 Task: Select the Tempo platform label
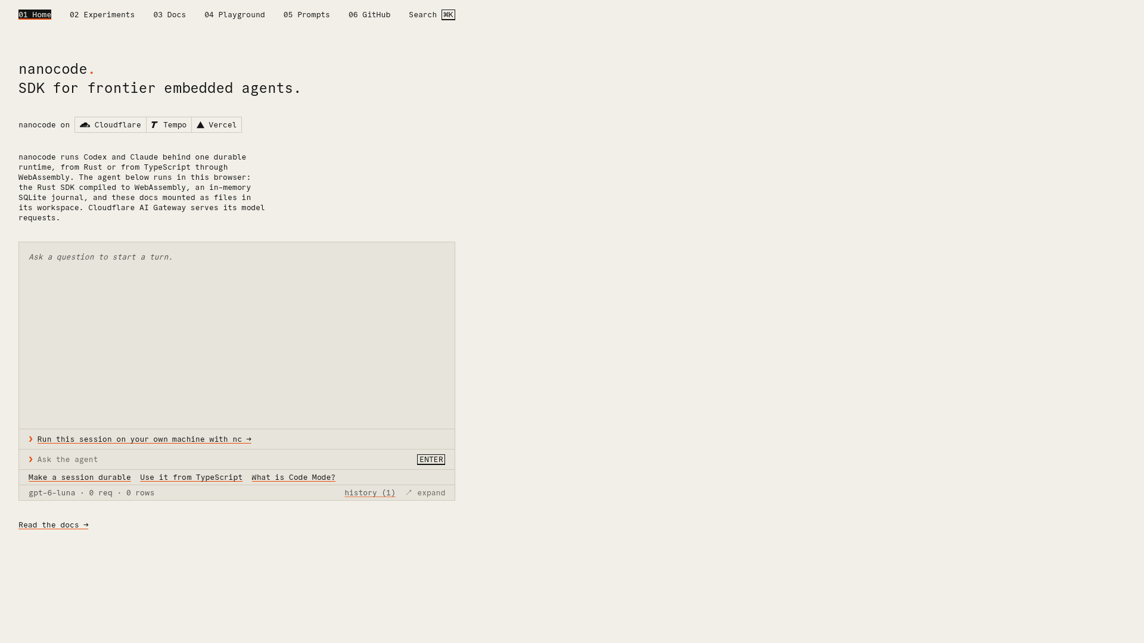(175, 125)
